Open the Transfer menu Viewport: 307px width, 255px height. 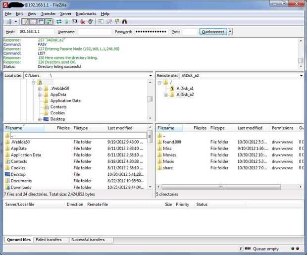48,14
